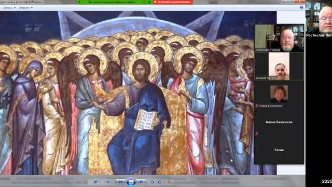The width and height of the screenshot is (332, 187).
Task: Select Ростислав Петров video thumbnail
Action: pos(279,38)
